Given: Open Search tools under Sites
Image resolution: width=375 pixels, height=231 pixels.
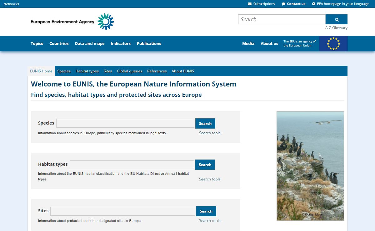Looking at the screenshot, I should pos(210,221).
